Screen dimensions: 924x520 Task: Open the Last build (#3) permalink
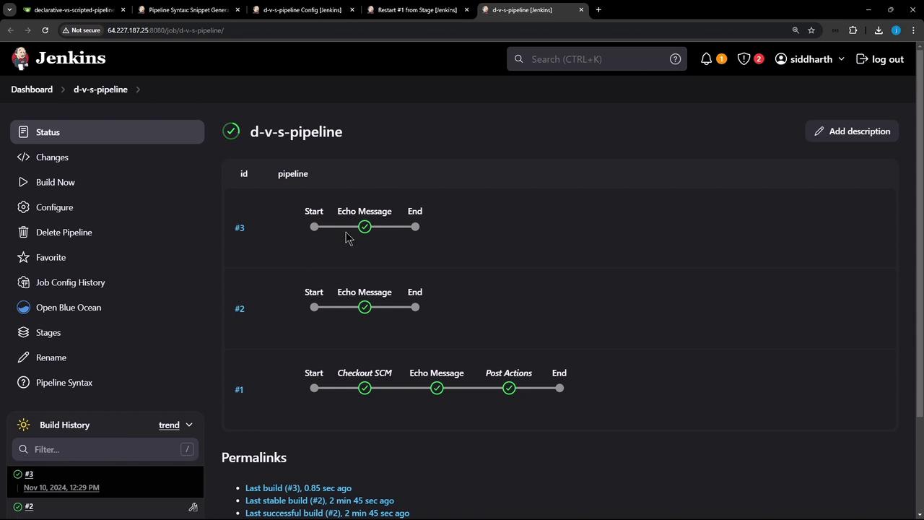tap(298, 488)
